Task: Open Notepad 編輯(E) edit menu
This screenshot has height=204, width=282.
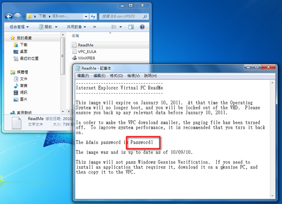Action: [100, 76]
